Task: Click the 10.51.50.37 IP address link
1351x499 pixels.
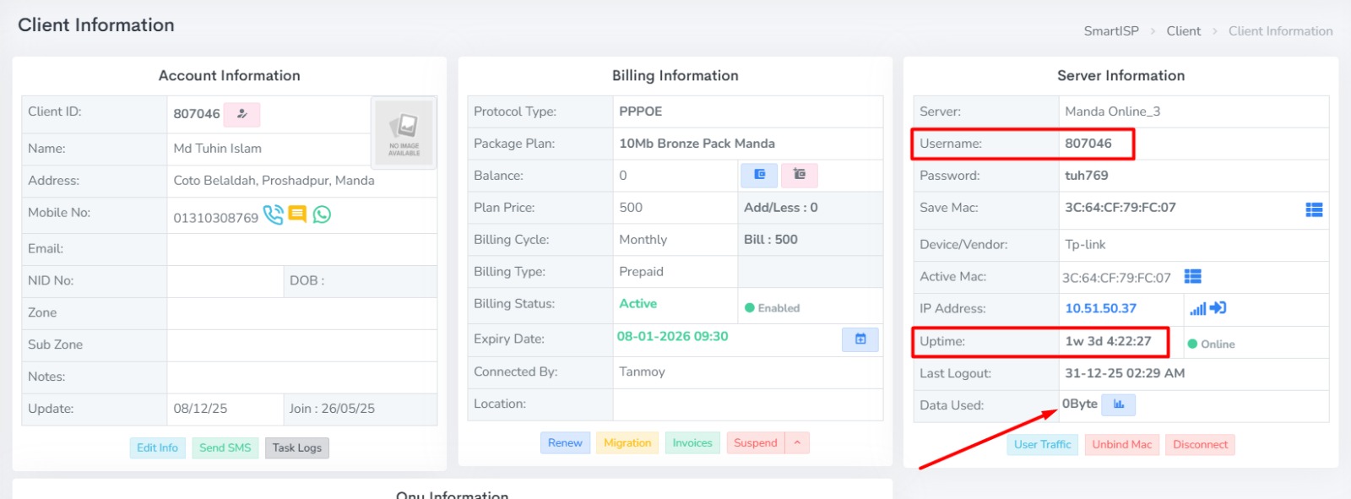Action: [1100, 308]
